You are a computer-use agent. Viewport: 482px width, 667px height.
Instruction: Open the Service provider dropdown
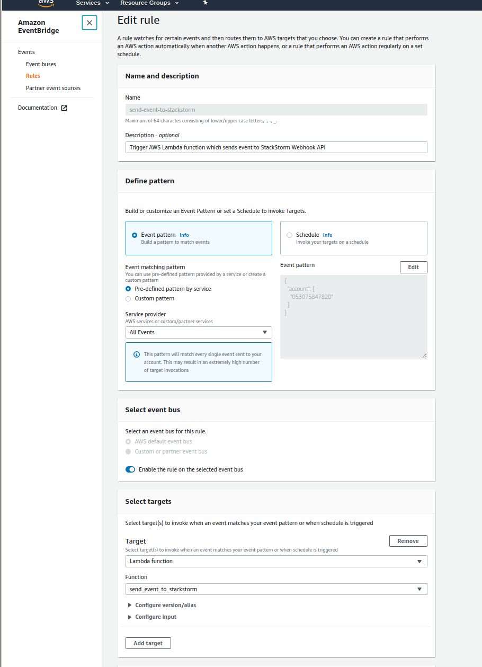(x=199, y=333)
